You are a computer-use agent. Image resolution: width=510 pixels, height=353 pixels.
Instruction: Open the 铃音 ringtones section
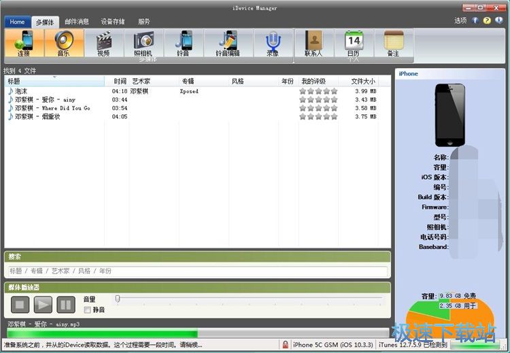184,43
